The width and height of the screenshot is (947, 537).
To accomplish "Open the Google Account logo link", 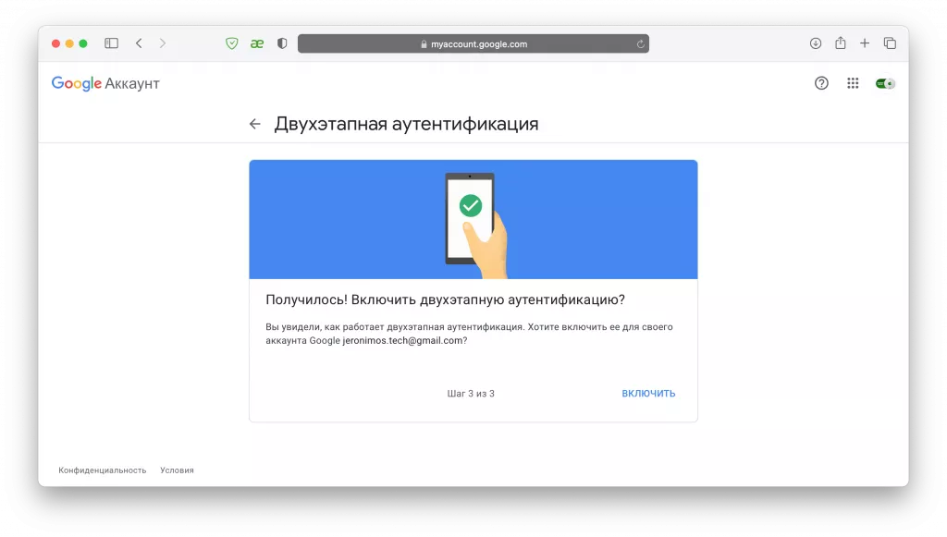I will coord(105,83).
